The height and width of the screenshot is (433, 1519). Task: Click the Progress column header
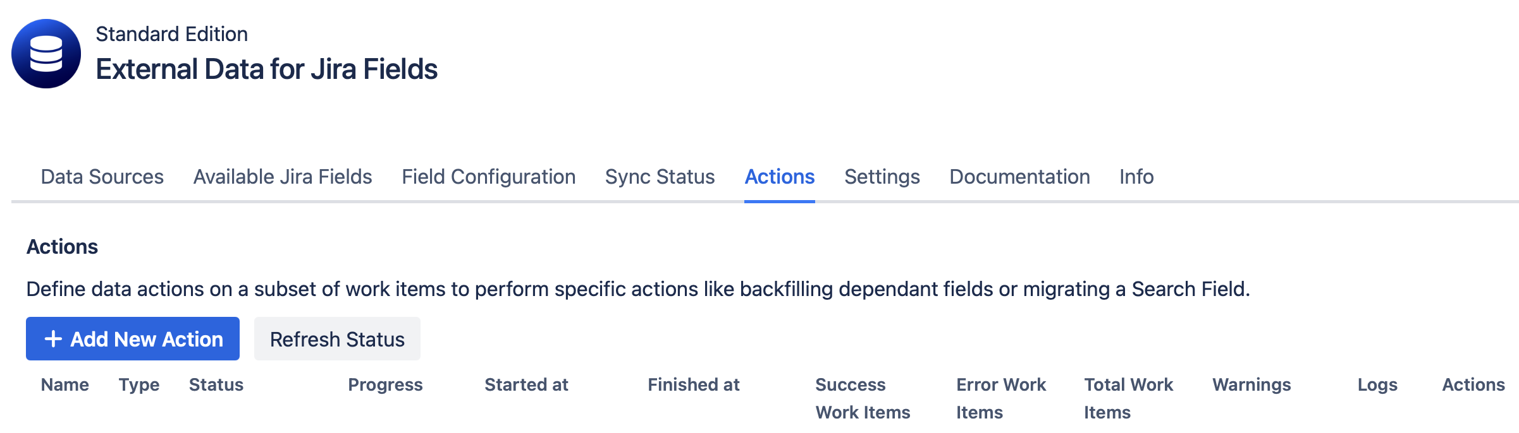pos(385,385)
